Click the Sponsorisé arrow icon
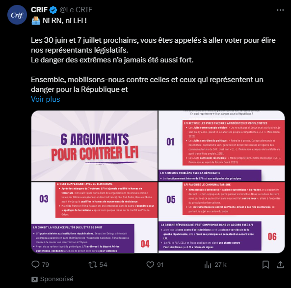 (x=34, y=279)
